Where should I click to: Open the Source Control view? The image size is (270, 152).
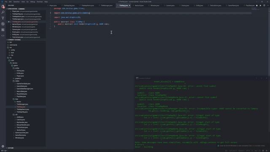(3, 18)
